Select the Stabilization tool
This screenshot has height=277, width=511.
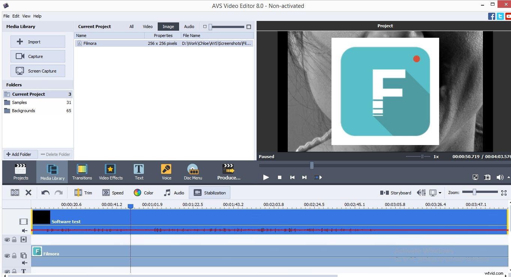209,193
